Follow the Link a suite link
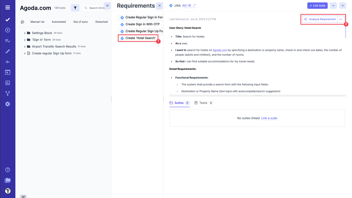352x198 pixels. (x=269, y=118)
